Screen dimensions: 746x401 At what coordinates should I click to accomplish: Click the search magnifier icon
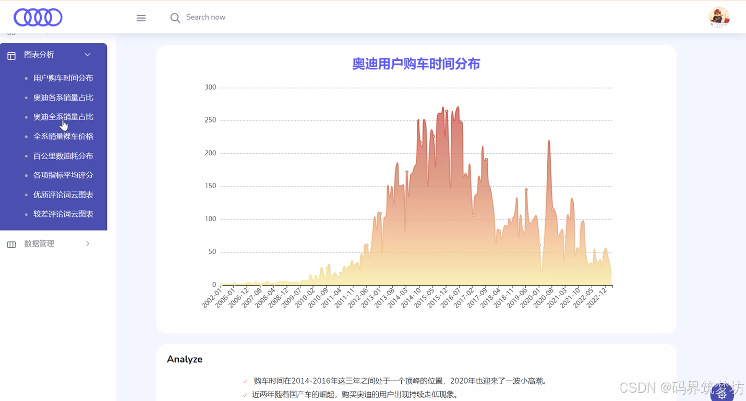pos(175,18)
